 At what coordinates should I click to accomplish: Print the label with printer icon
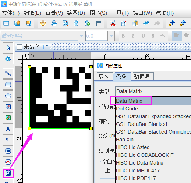click(54, 23)
